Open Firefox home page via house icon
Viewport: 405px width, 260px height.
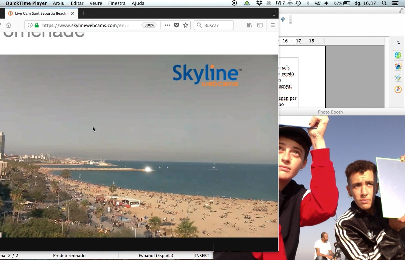pos(8,25)
